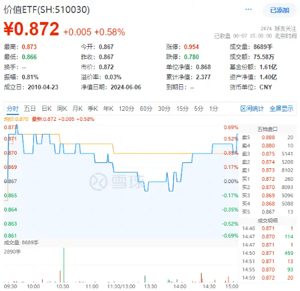The height and width of the screenshot is (291, 300).
Task: Select the 卖5 row at 0.888
Action: pos(267,137)
